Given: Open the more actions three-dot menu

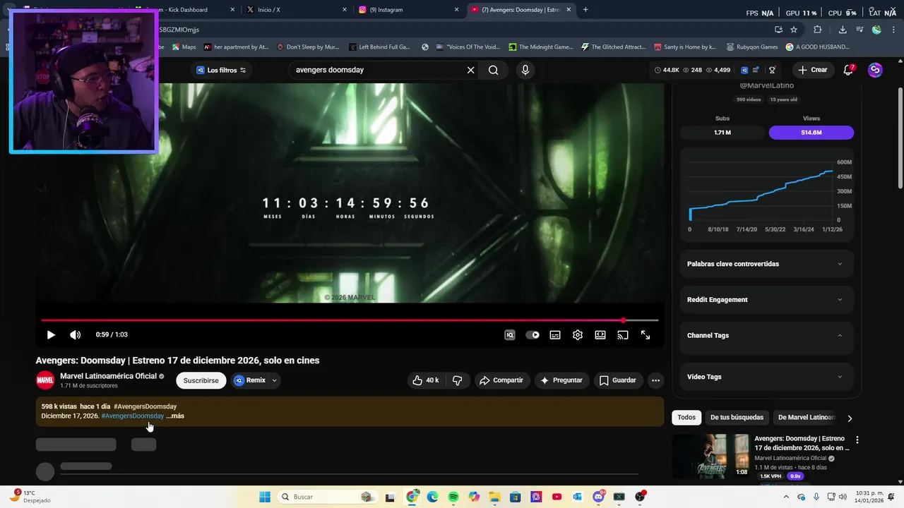Looking at the screenshot, I should 655,380.
